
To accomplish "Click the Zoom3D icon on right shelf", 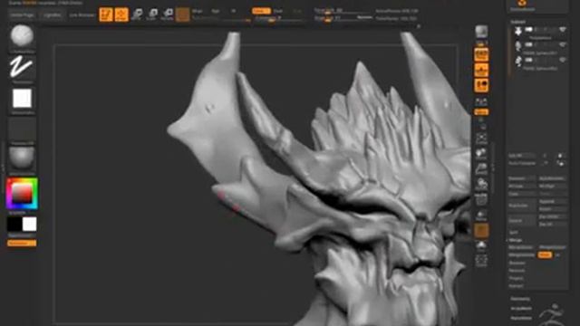I will pyautogui.click(x=481, y=169).
